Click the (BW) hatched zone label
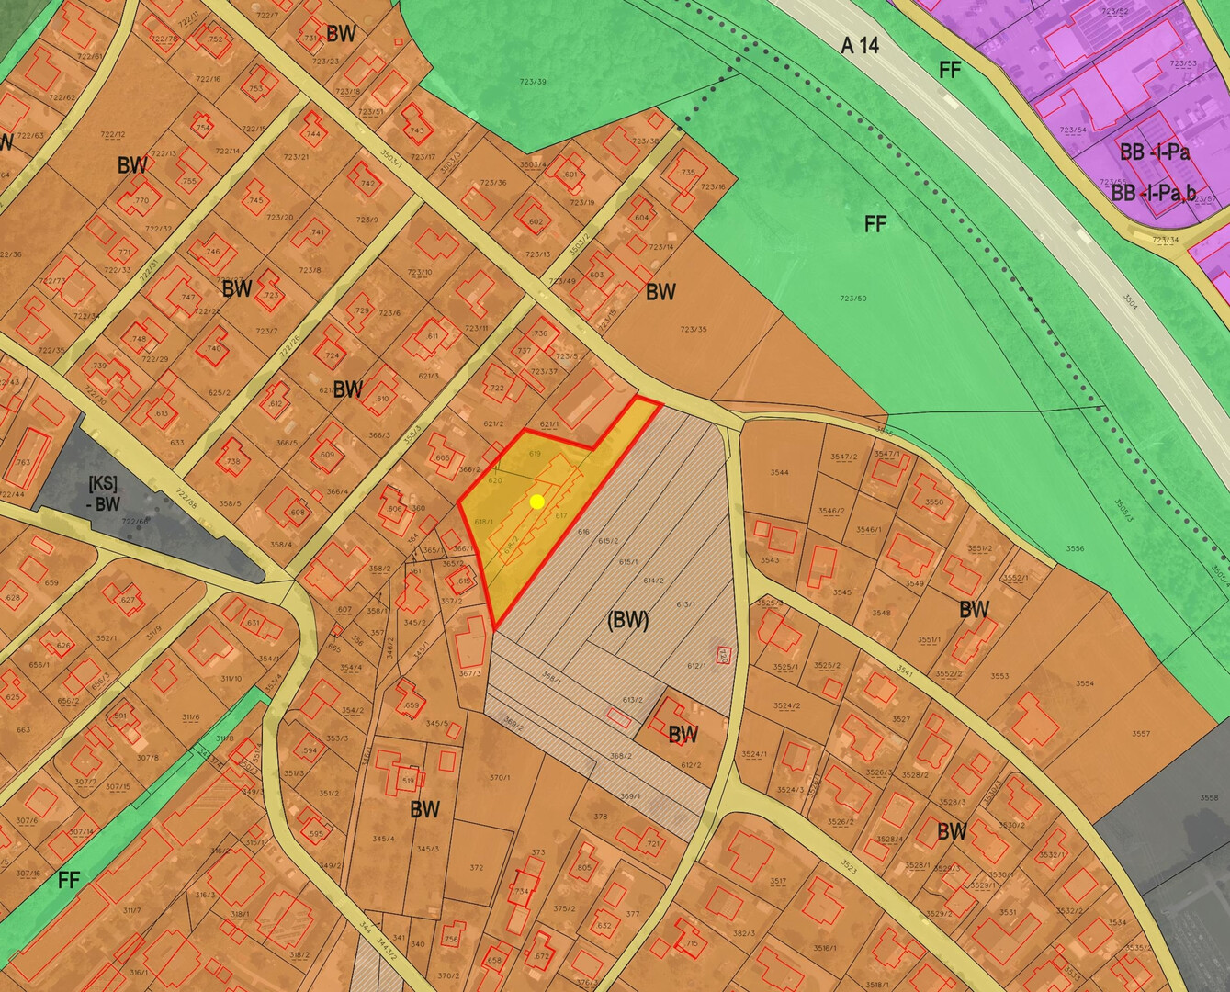The height and width of the screenshot is (992, 1230). click(628, 620)
